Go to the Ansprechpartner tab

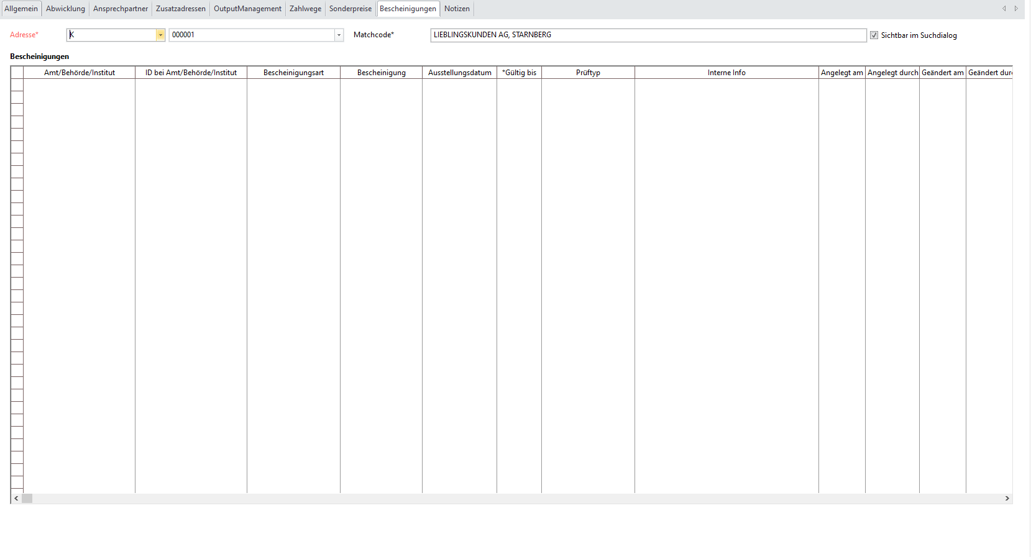coord(121,9)
